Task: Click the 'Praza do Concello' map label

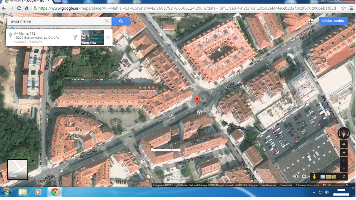Action: click(x=190, y=160)
